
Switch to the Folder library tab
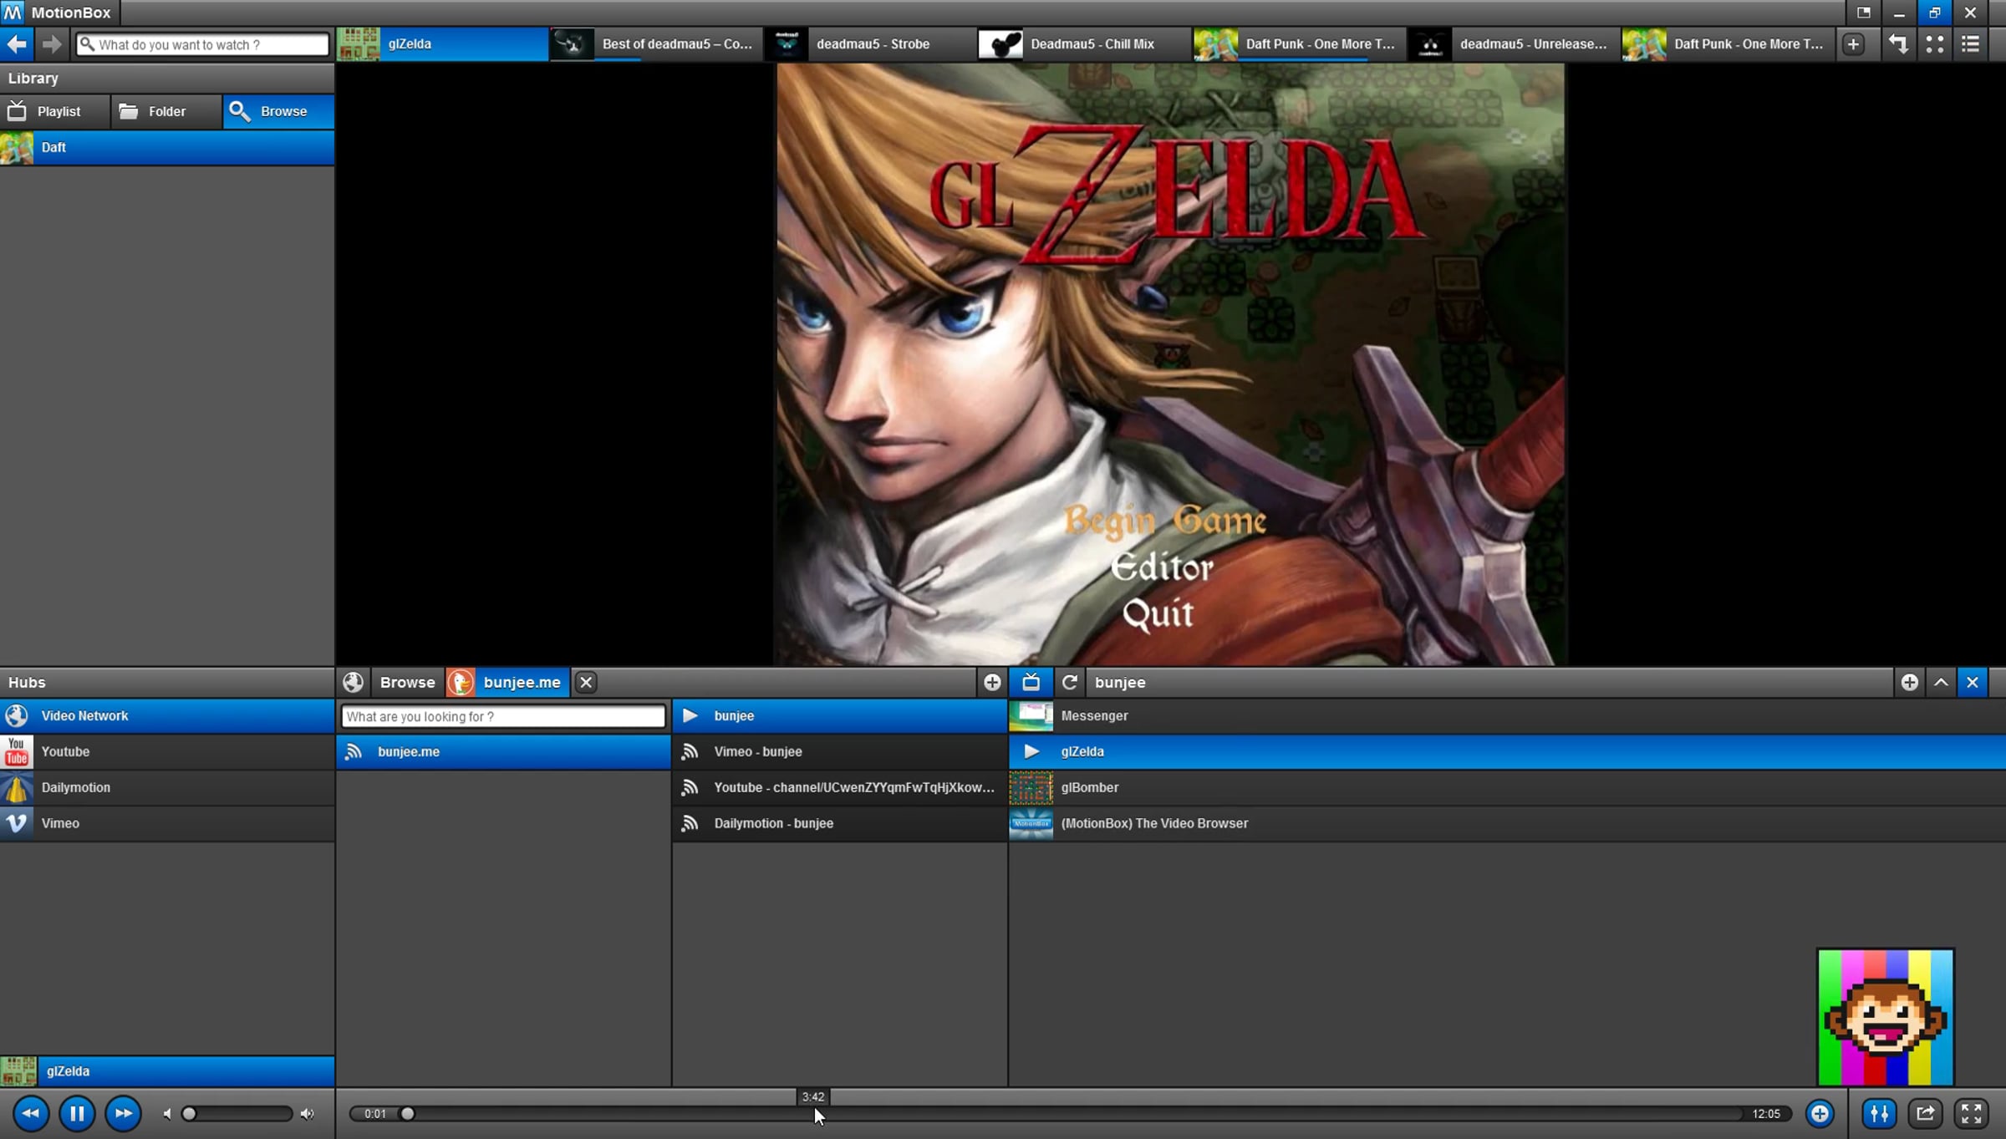point(165,111)
